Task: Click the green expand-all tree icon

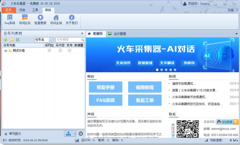Action: [x=18, y=40]
